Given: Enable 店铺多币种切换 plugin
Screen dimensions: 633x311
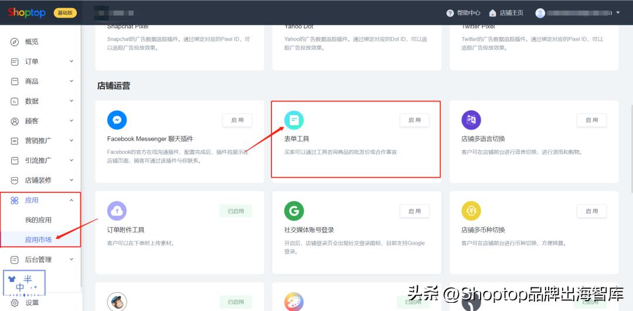Looking at the screenshot, I should point(592,211).
